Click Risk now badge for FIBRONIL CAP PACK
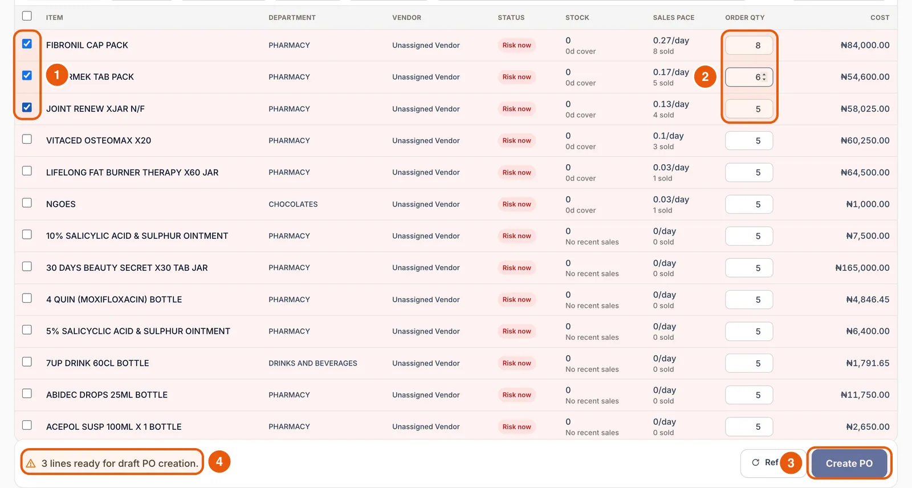This screenshot has width=912, height=488. [x=516, y=45]
